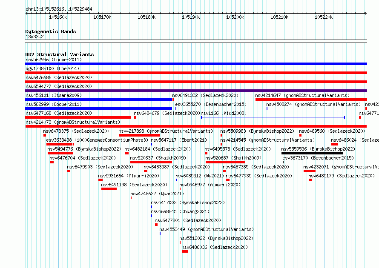Image resolution: width=379 pixels, height=268 pixels.
Task: Select nsv6485179 (Sedlazeck2020) label
Action: pos(342,176)
